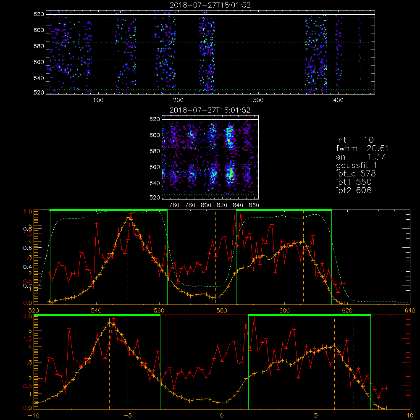Click x-axis label 560 on third plot
420x420 pixels.
(x=159, y=310)
